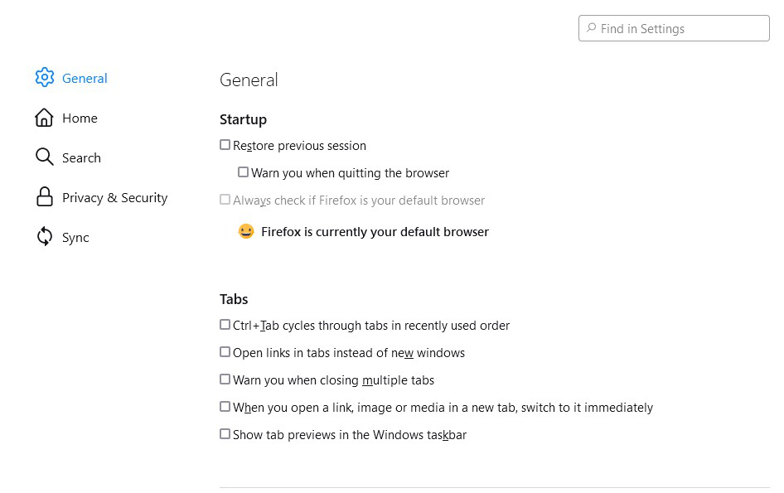
Task: Select the General category label
Action: 85,79
